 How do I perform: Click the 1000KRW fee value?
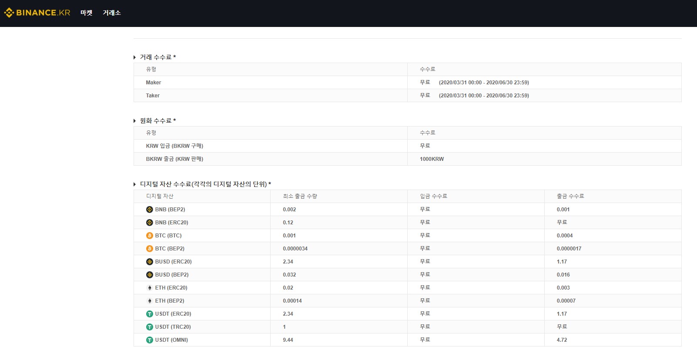432,159
